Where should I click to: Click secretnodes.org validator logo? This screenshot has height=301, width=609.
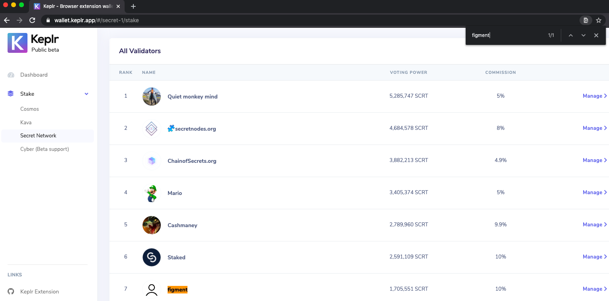[x=152, y=129]
